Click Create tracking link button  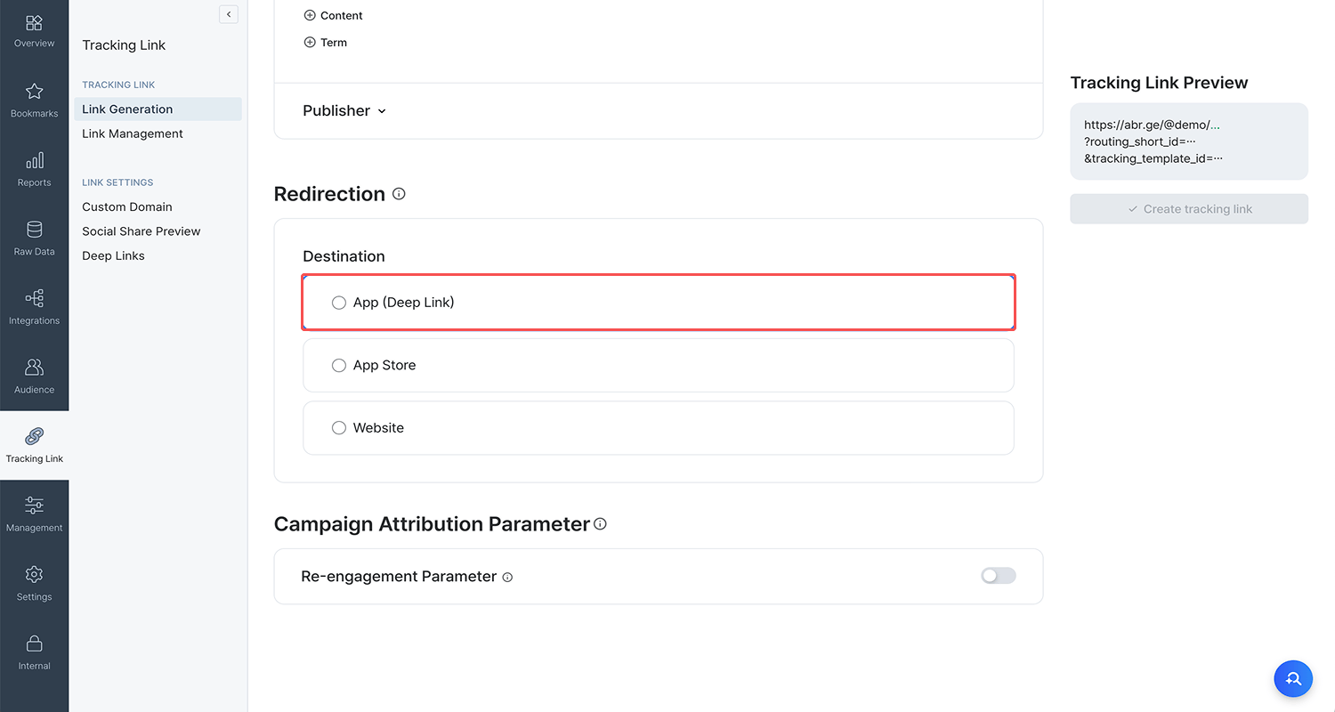pos(1189,209)
